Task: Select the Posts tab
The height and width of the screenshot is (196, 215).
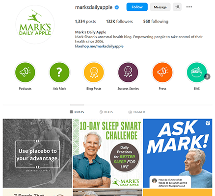Action: (x=77, y=112)
